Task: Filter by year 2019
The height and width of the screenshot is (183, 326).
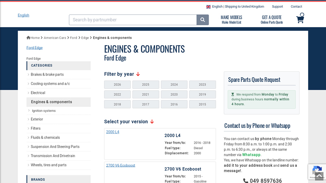Action: 202,94
